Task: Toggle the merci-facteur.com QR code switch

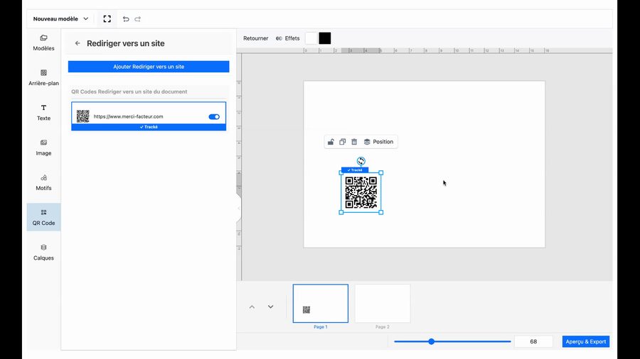Action: point(214,117)
